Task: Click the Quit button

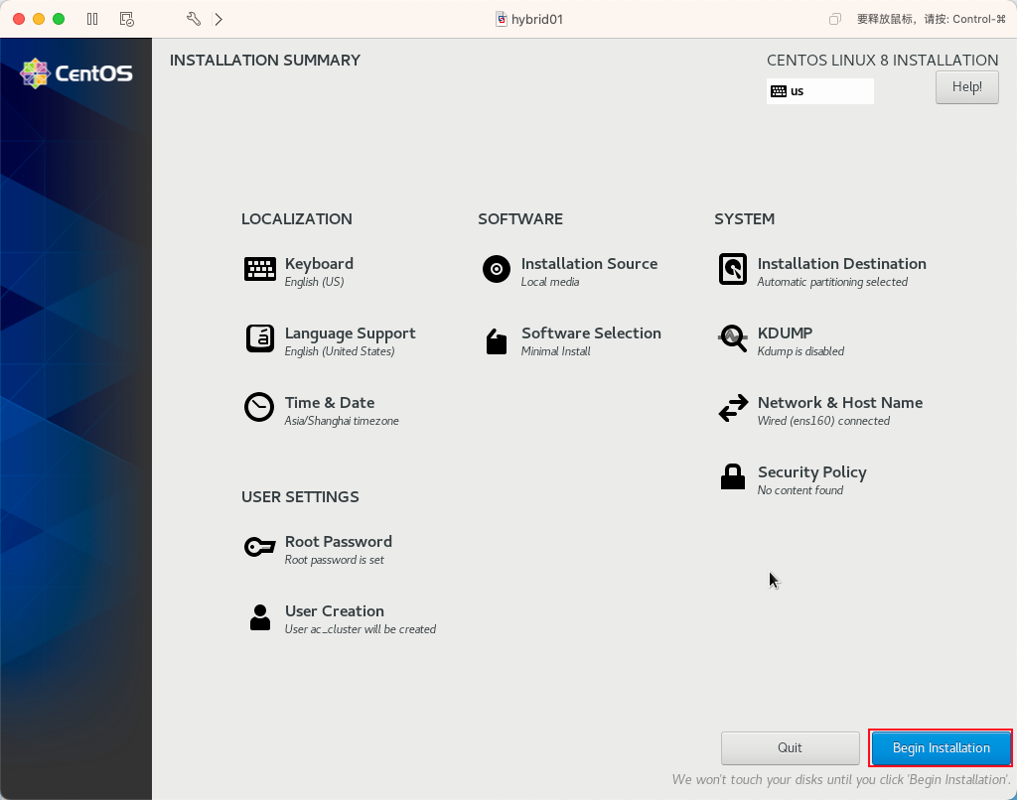Action: click(x=790, y=748)
